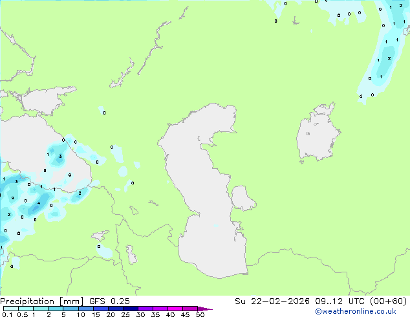The image size is (410, 317).
Task: Click the legend label '25'
Action: click(x=125, y=314)
